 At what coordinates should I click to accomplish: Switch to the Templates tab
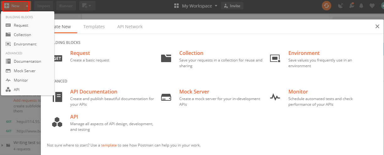(x=94, y=27)
